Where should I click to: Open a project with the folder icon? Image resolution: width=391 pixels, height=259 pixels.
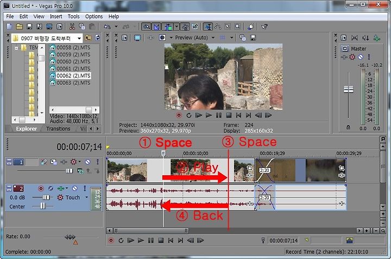[20, 27]
